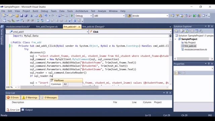Toggle Alphabetical sort in Properties panel
Screen dimensions: 215x121
179,73
